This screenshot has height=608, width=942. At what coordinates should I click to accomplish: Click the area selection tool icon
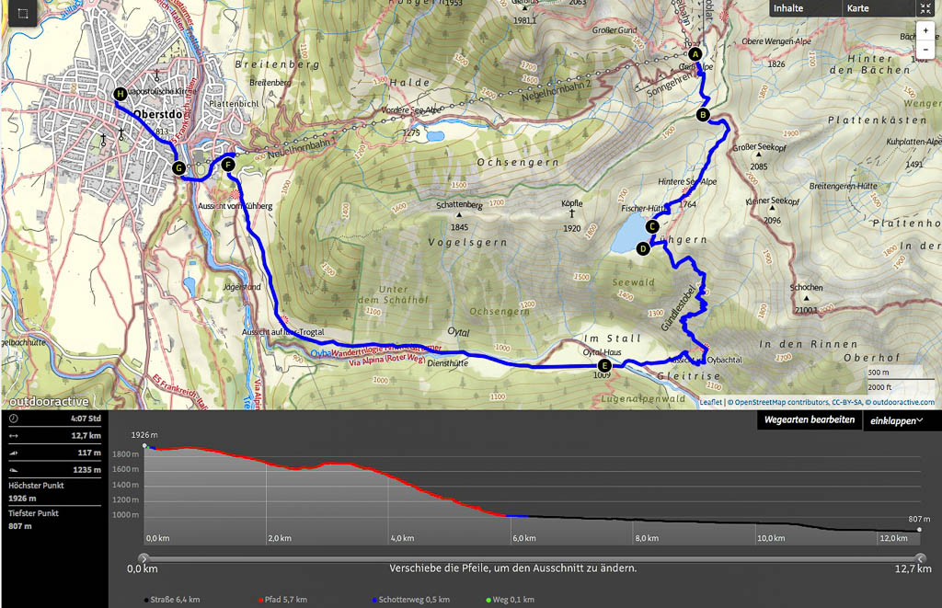click(23, 16)
